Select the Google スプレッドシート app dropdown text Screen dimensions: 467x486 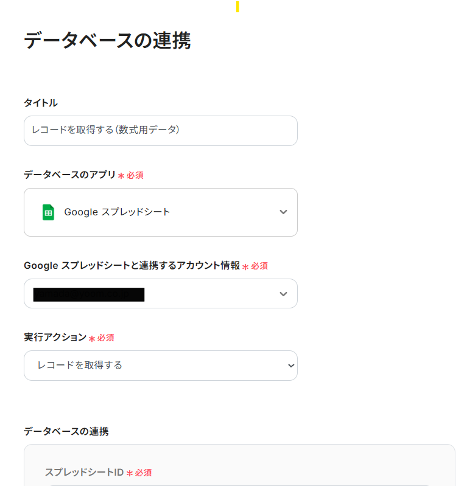click(x=117, y=212)
